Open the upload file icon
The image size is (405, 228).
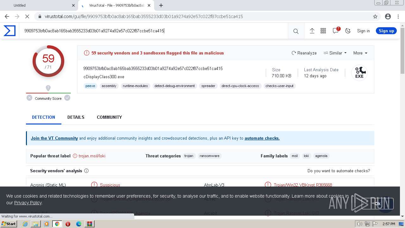(x=312, y=31)
